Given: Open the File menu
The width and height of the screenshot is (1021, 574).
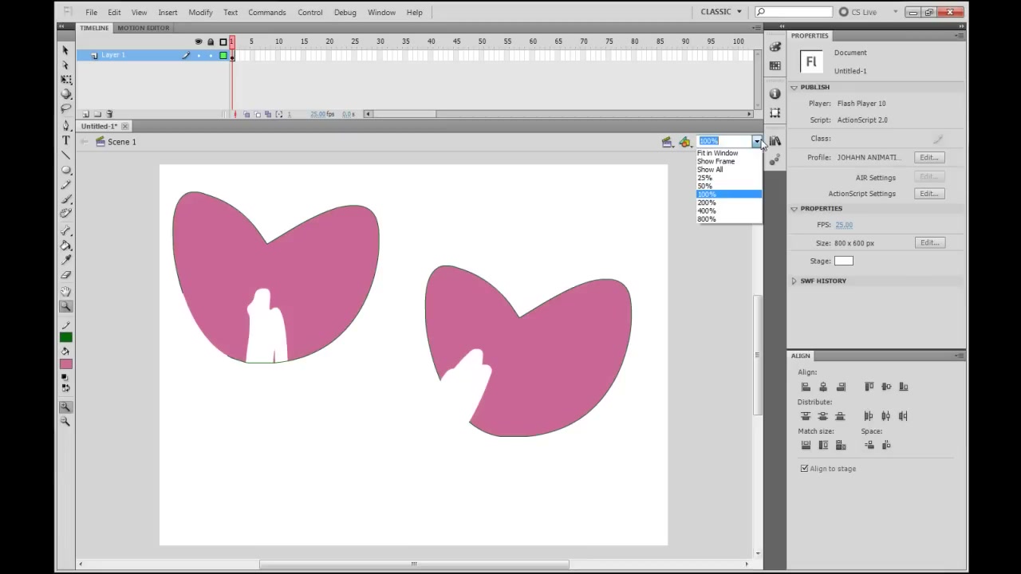Looking at the screenshot, I should point(92,12).
